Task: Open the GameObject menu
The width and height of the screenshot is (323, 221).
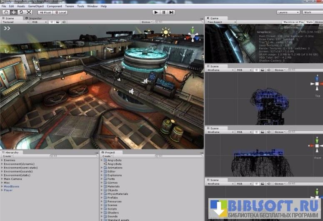Action: tap(37, 6)
